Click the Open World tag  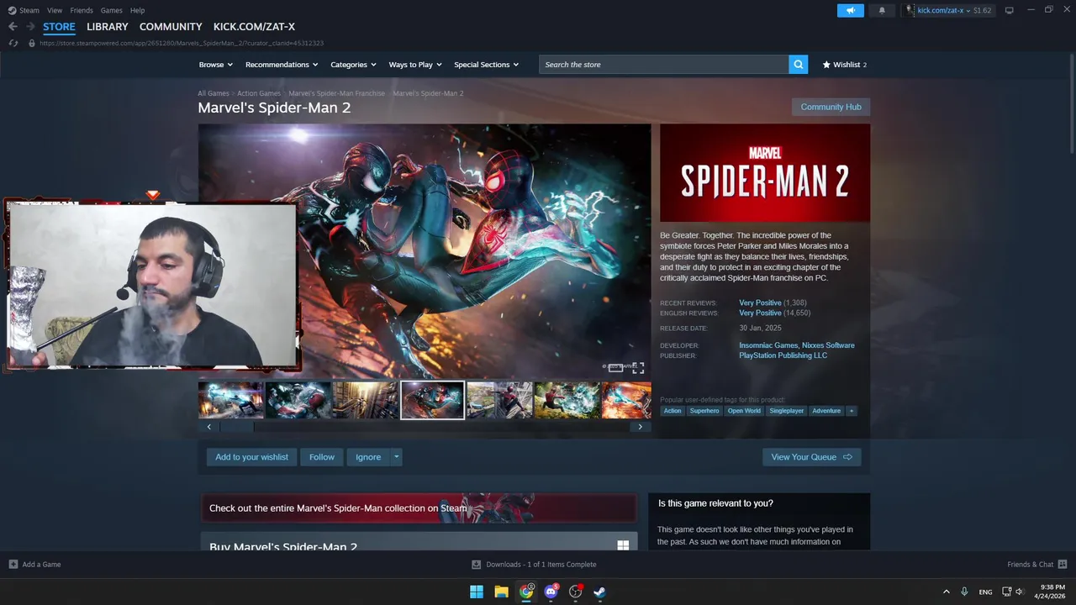pos(744,411)
